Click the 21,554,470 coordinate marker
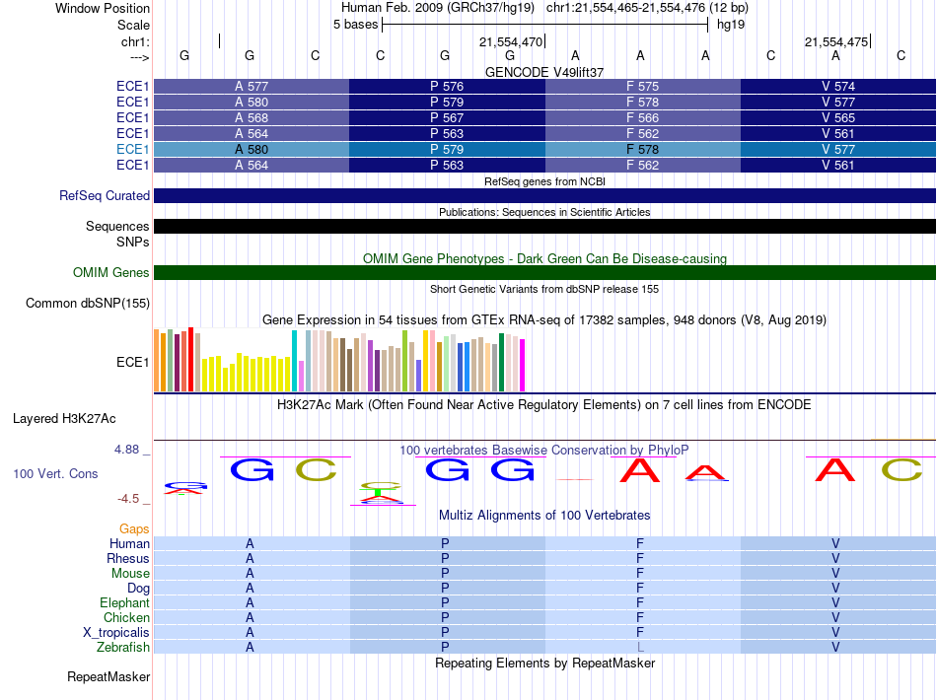Screen dimensions: 937x700 point(511,41)
